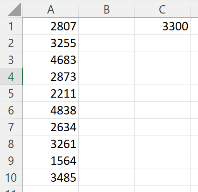Viewport: 198px width, 192px height.
Task: Click cell containing 4838
Action: pyautogui.click(x=51, y=110)
